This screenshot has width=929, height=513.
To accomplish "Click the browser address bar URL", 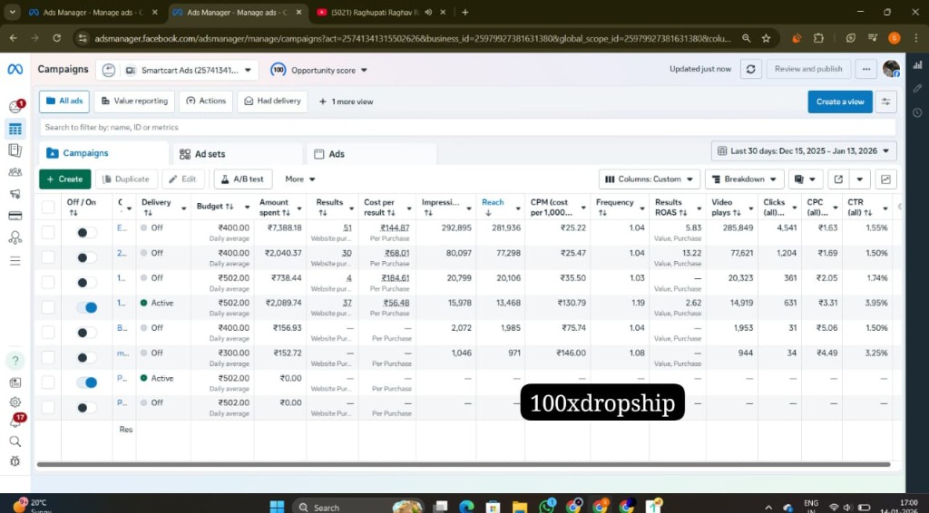I will point(413,38).
